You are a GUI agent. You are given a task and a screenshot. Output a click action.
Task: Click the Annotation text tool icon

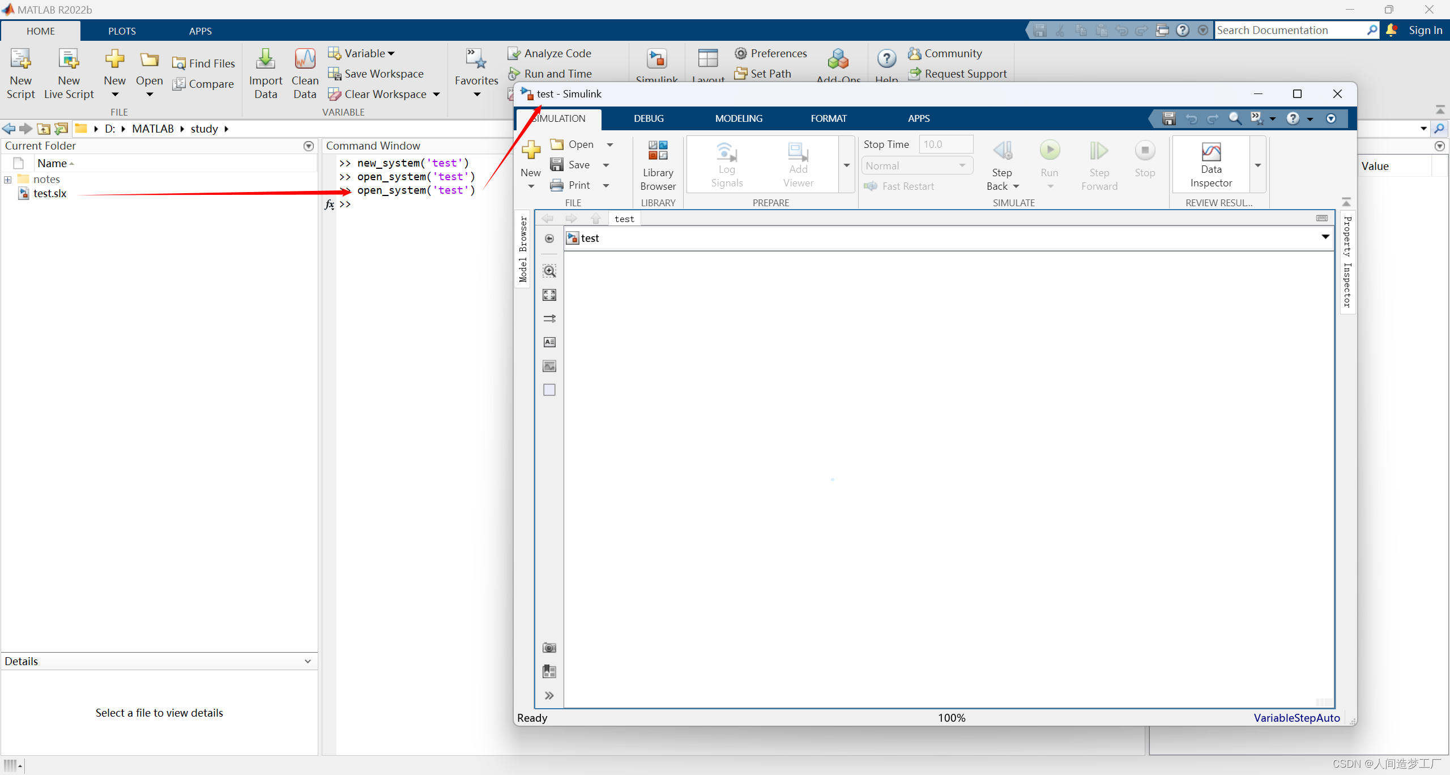coord(549,342)
